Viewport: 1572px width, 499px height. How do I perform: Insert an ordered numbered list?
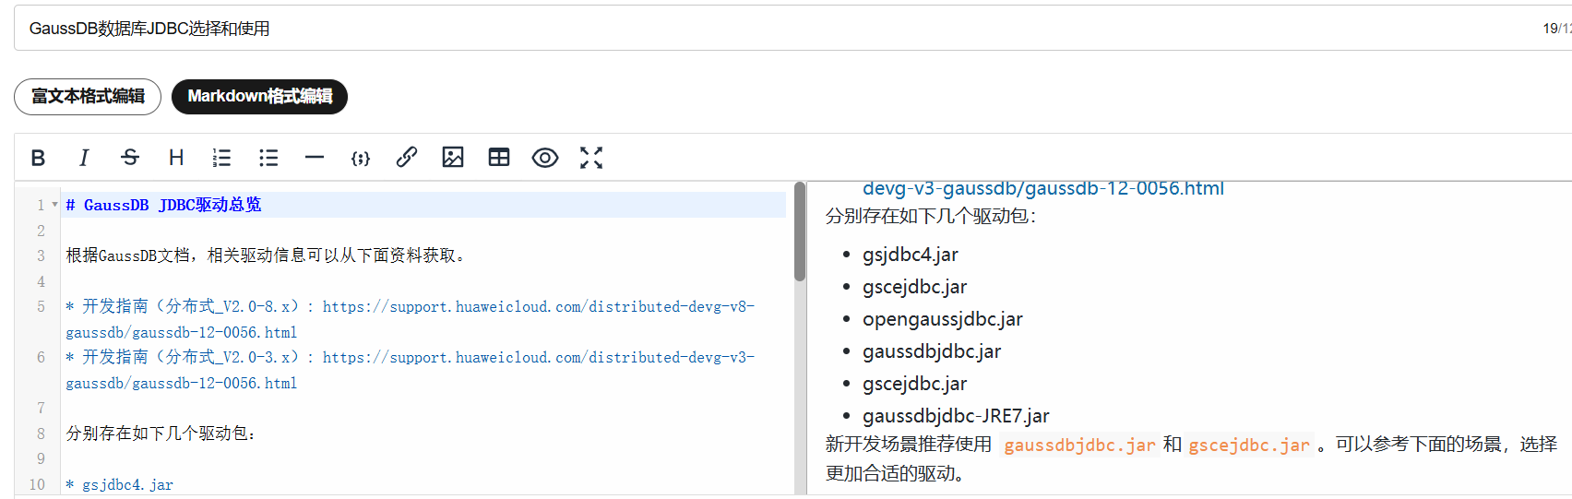pos(221,158)
